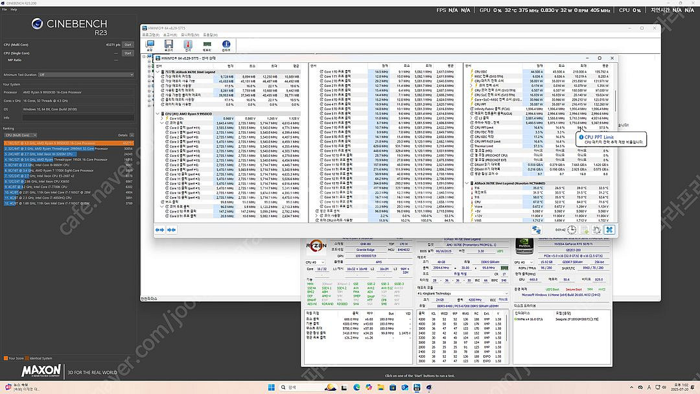Open the Help menu in Cinebench
700x394 pixels.
pyautogui.click(x=14, y=9)
